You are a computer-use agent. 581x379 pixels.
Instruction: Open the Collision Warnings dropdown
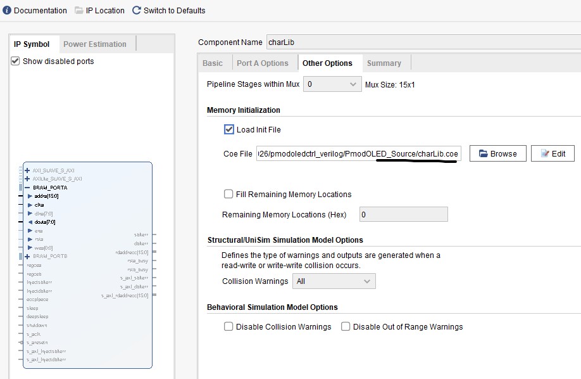pos(334,281)
